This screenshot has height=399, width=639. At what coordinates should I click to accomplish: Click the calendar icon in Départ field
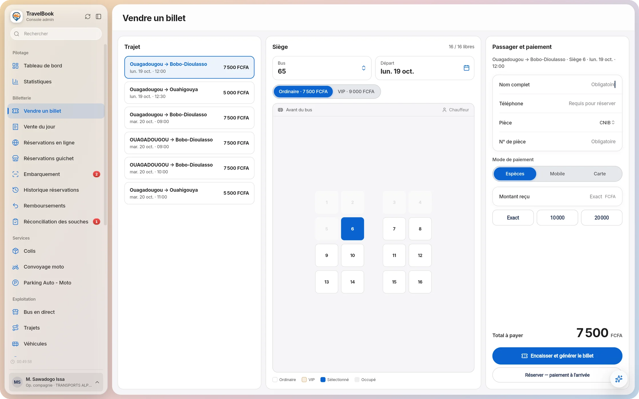tap(466, 68)
